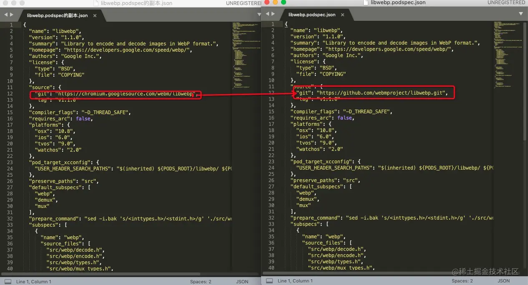Click the forward tab arrow in the right window
The image size is (528, 285).
point(273,14)
